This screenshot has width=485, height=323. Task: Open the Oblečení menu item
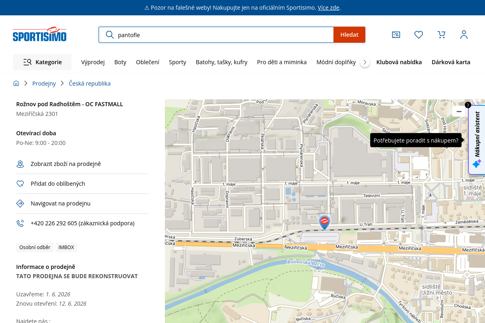point(148,62)
